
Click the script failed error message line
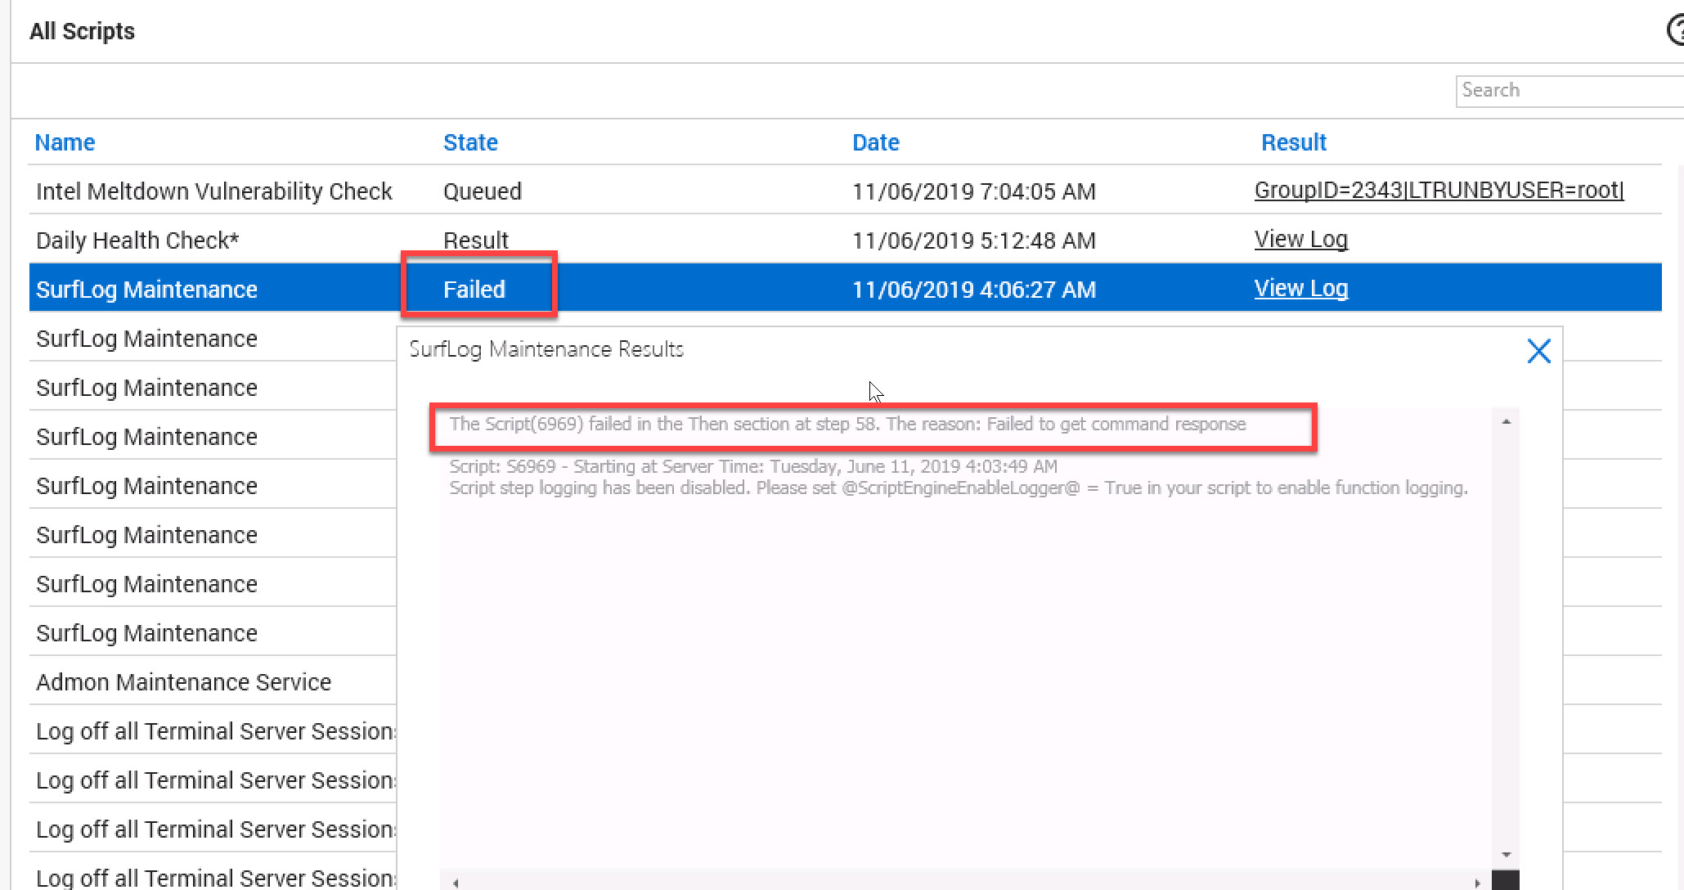click(846, 425)
